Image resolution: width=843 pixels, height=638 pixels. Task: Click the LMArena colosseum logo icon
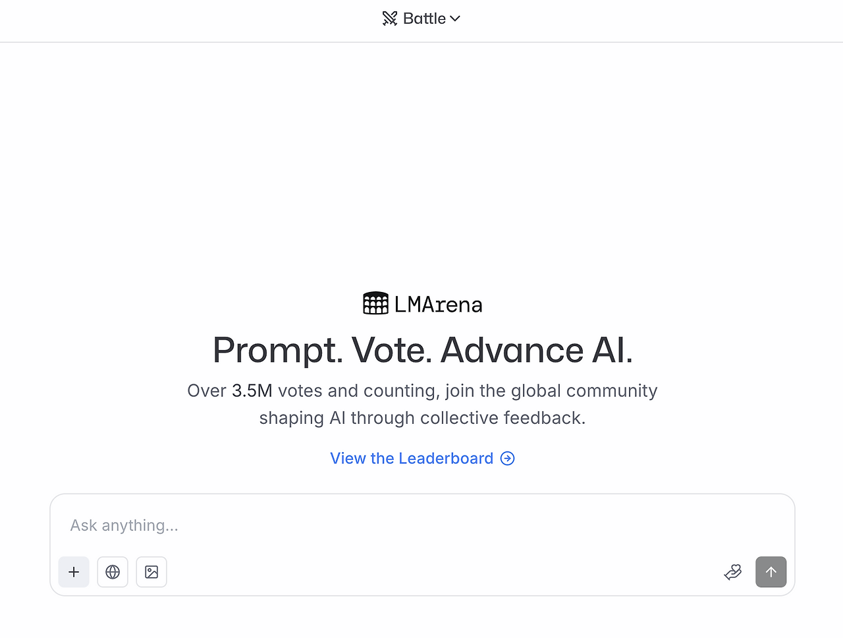(375, 303)
